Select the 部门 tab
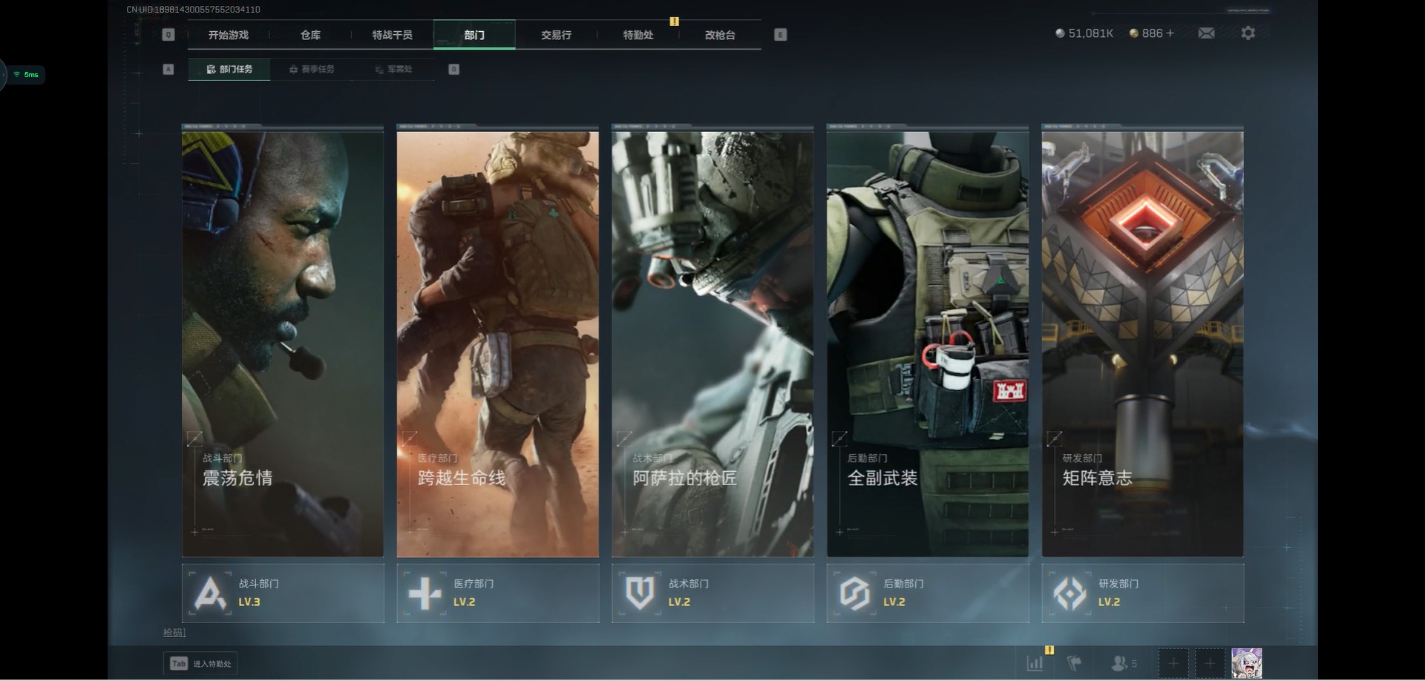1425x681 pixels. click(x=474, y=35)
